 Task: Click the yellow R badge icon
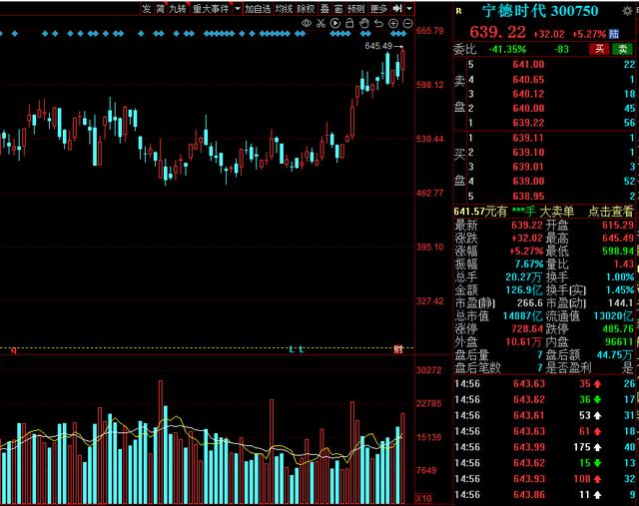[x=459, y=11]
